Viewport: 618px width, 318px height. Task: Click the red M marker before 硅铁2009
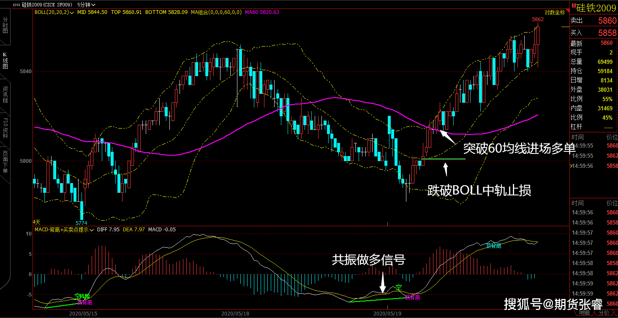pyautogui.click(x=574, y=5)
